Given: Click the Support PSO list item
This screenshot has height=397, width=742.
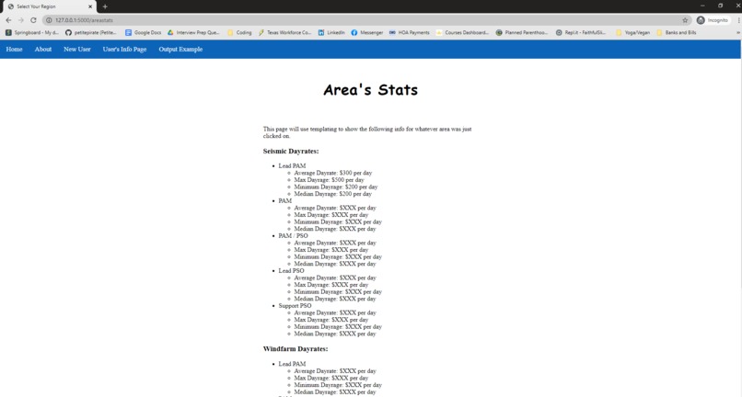Looking at the screenshot, I should 295,306.
